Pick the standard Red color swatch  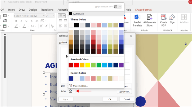coord(77,65)
